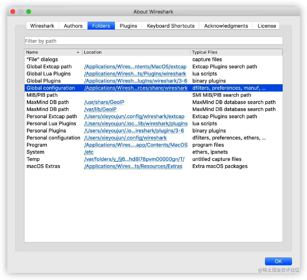Open the /etc System link
The width and height of the screenshot is (307, 280).
pos(89,152)
